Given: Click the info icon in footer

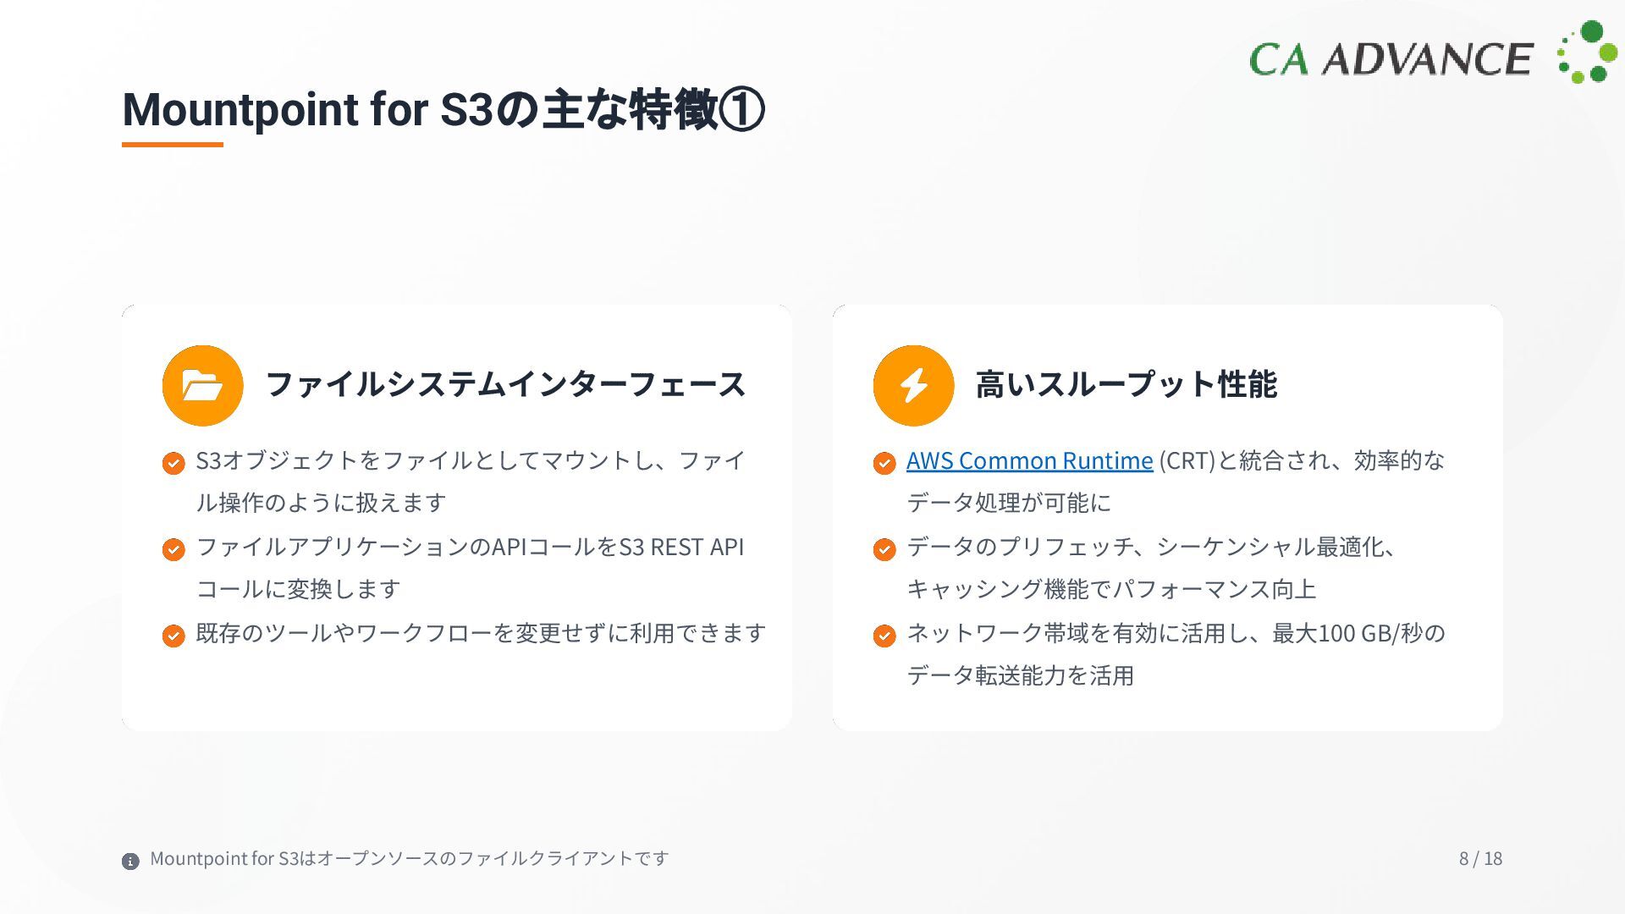Looking at the screenshot, I should (130, 862).
